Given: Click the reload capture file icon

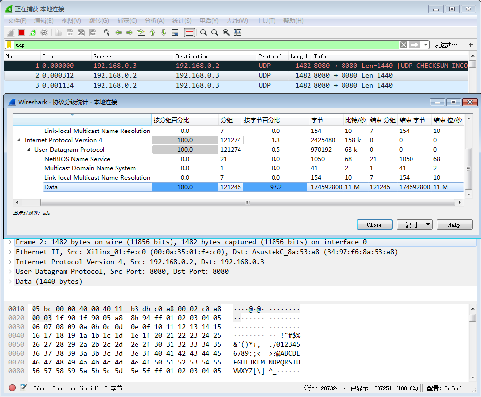Looking at the screenshot, I should click(93, 33).
